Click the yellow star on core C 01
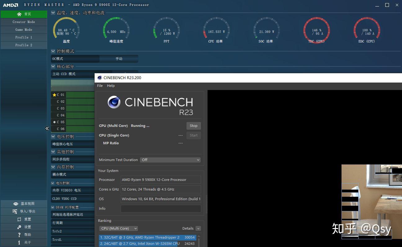This screenshot has height=247, width=402. tap(54, 95)
